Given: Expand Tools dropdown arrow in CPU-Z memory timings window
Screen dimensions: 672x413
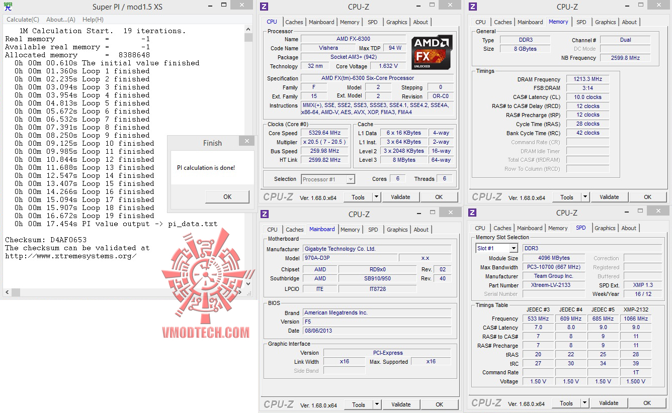Looking at the screenshot, I should pos(585,197).
